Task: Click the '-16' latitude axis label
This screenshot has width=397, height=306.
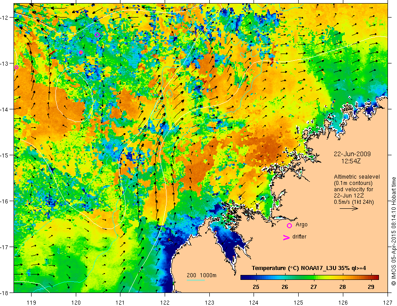Action: coord(5,201)
